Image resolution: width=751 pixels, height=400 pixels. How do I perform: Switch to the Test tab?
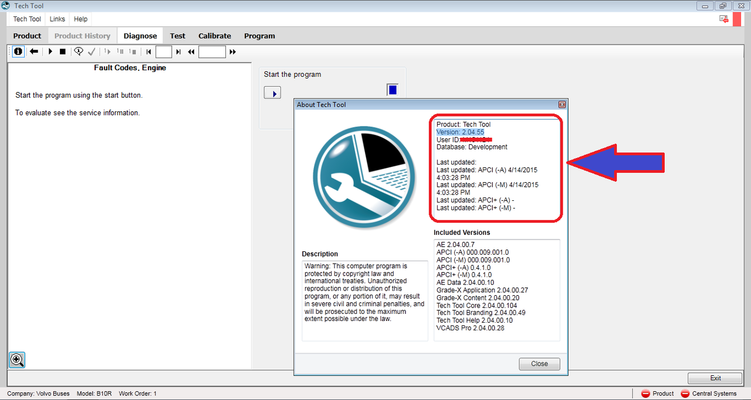coord(178,36)
